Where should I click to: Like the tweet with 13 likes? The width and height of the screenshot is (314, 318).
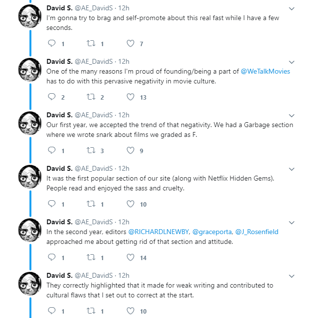tap(131, 97)
